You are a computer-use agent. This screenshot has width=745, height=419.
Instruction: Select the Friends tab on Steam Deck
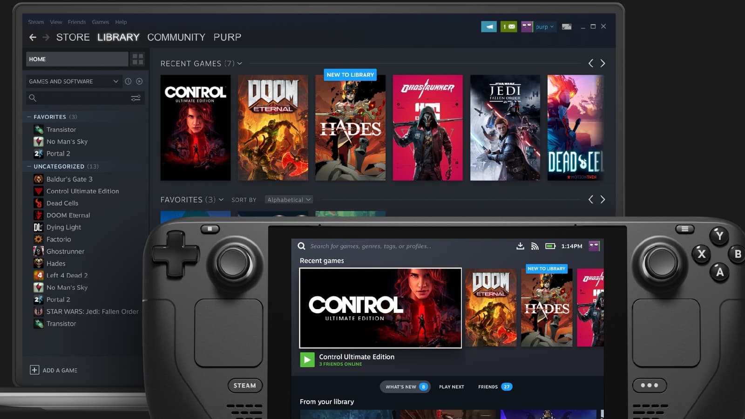[x=495, y=387]
